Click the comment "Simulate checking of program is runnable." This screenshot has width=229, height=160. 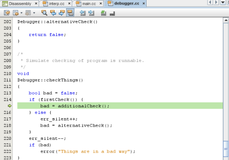pyautogui.click(x=85, y=61)
